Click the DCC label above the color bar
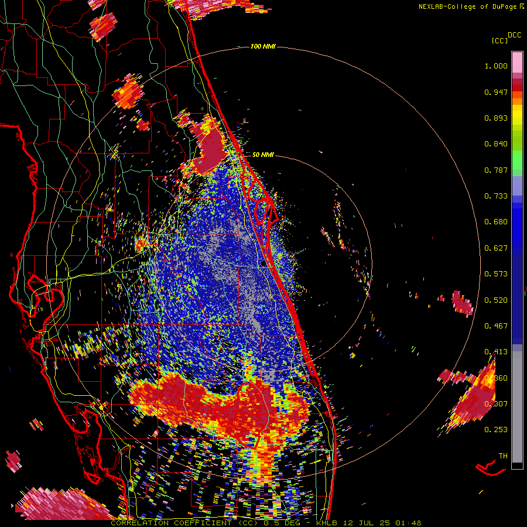 click(x=515, y=35)
